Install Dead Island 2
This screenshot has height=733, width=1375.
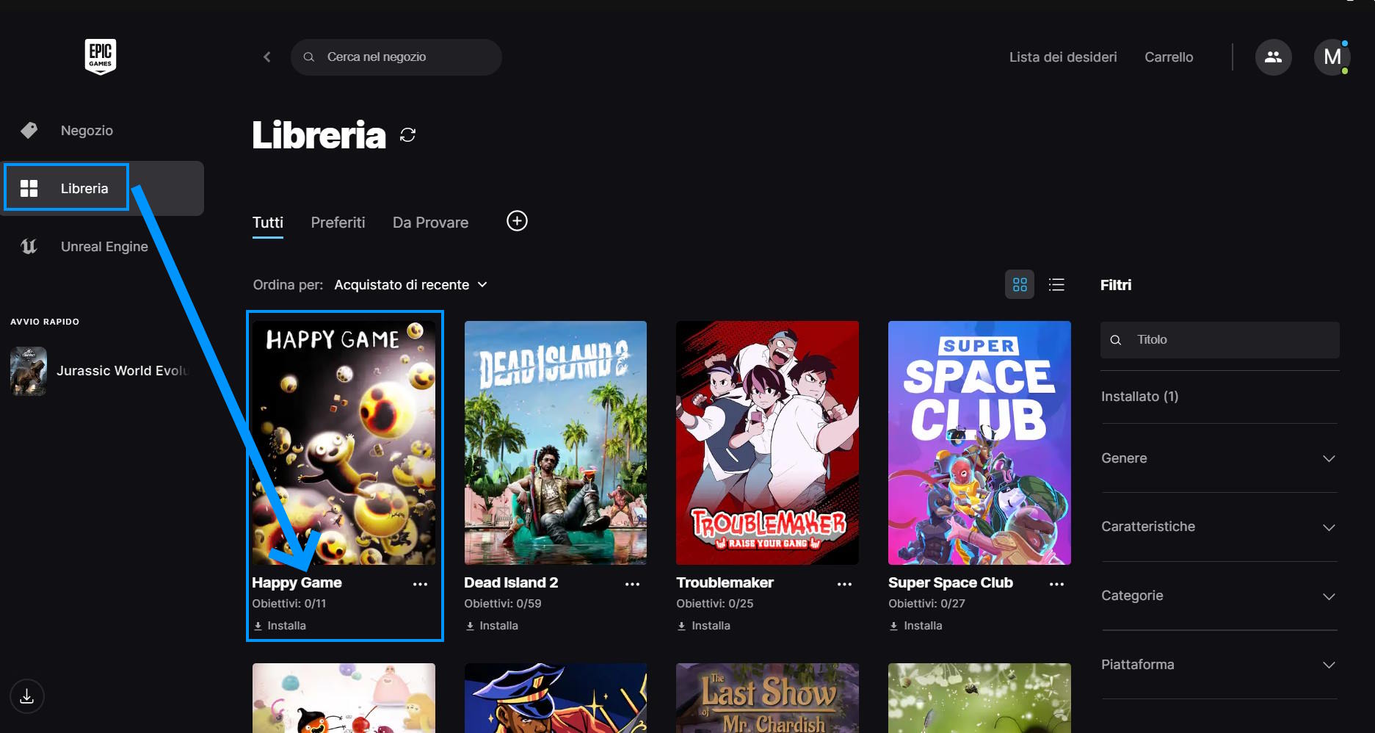492,626
